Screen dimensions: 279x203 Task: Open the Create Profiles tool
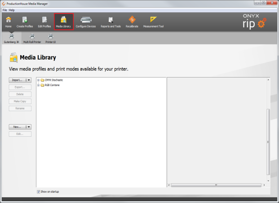pos(25,22)
